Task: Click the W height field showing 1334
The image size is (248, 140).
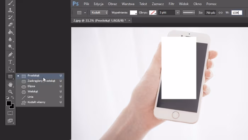Action: point(237,13)
